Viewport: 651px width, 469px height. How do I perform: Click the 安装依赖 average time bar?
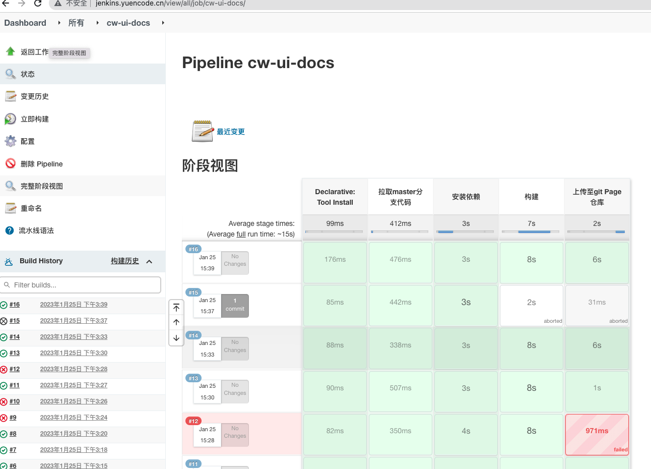point(466,232)
